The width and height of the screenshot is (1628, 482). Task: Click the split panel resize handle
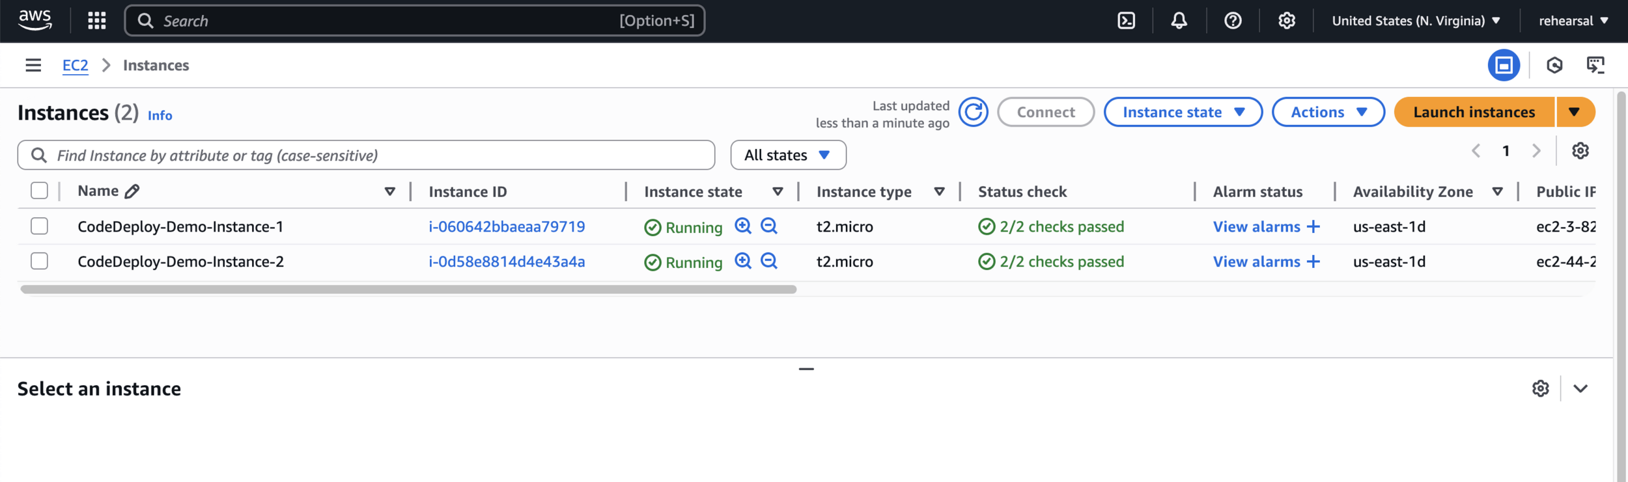click(x=806, y=369)
